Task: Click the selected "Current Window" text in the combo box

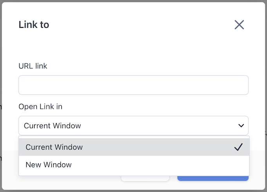Action: tap(52, 126)
